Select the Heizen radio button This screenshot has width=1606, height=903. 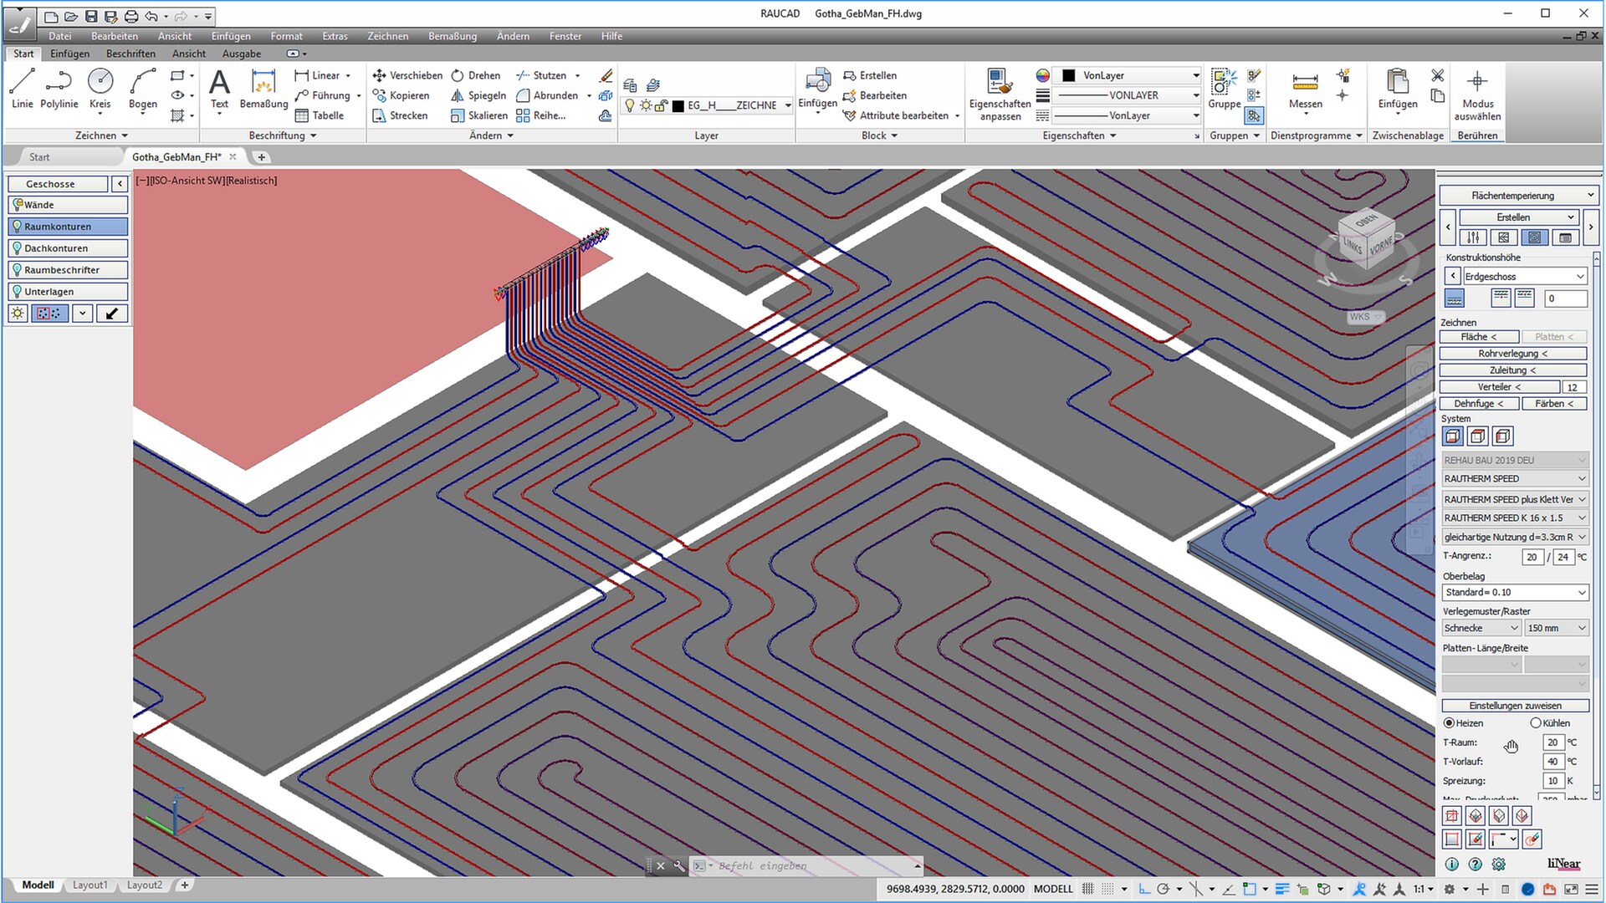(x=1450, y=723)
